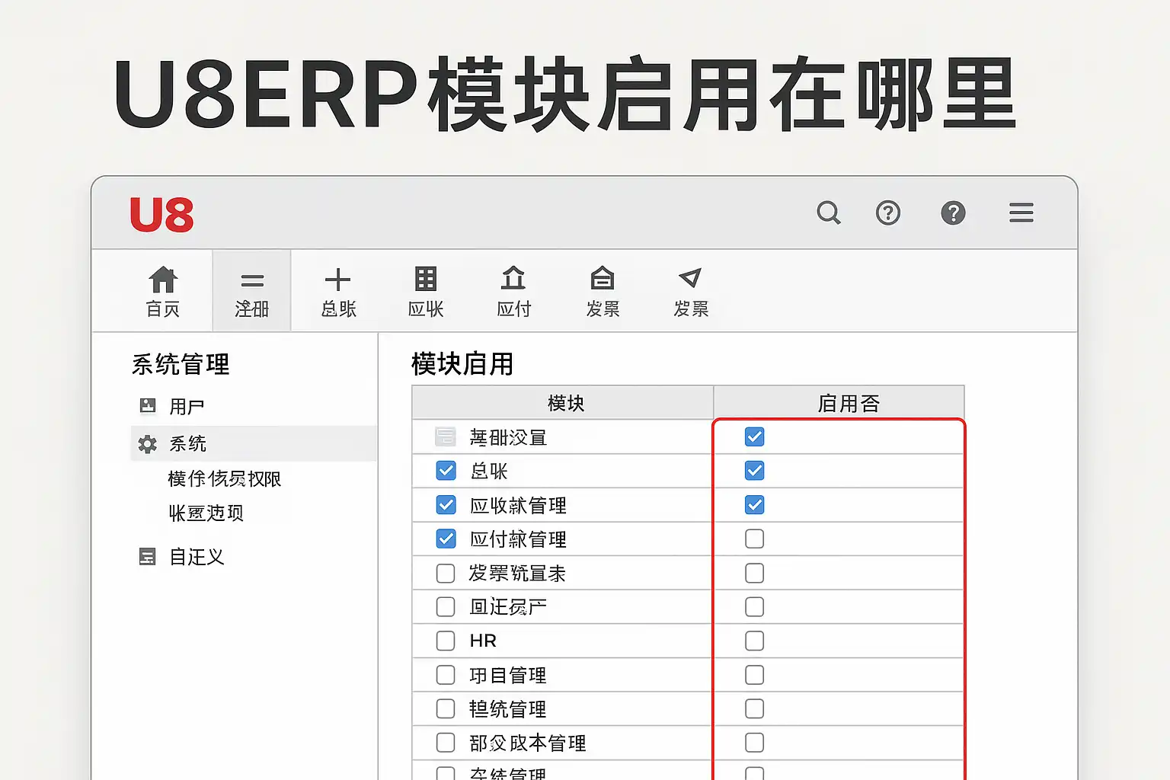Enable the 启用否 checkbox for 成本管理
This screenshot has height=780, width=1170.
754,743
